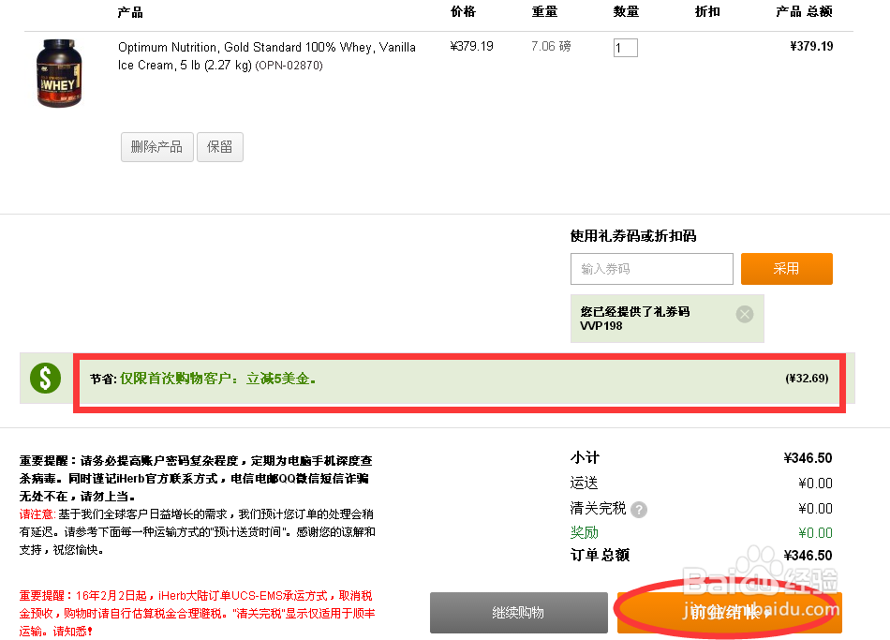Image resolution: width=890 pixels, height=640 pixels.
Task: Click the 使用礼券码或折扣码 heading
Action: coord(633,236)
